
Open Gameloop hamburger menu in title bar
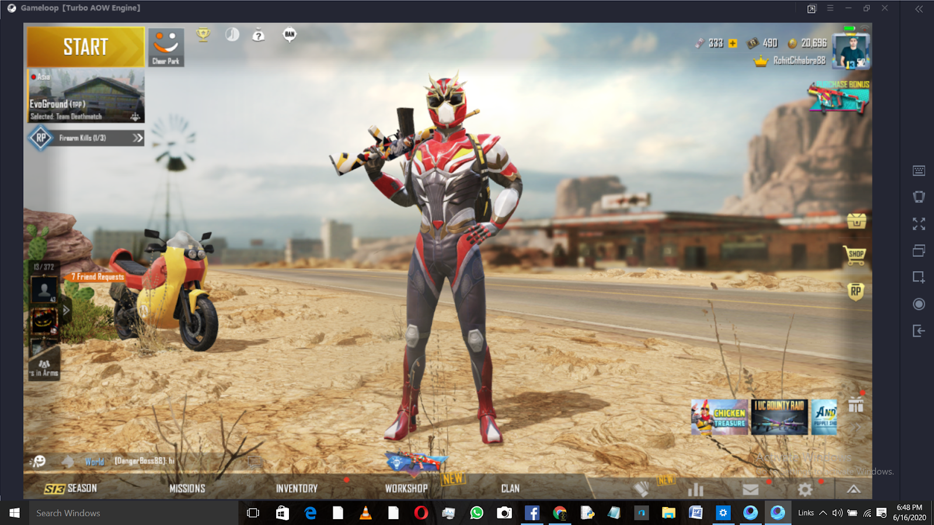pyautogui.click(x=830, y=8)
